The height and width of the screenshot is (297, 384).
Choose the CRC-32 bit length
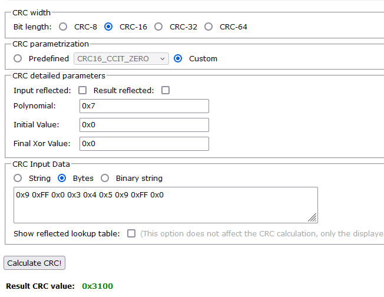(x=158, y=27)
